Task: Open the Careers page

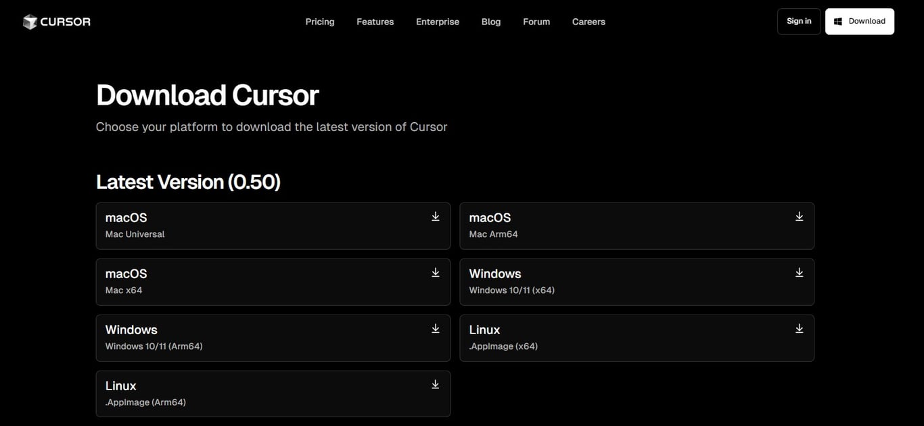Action: 588,20
